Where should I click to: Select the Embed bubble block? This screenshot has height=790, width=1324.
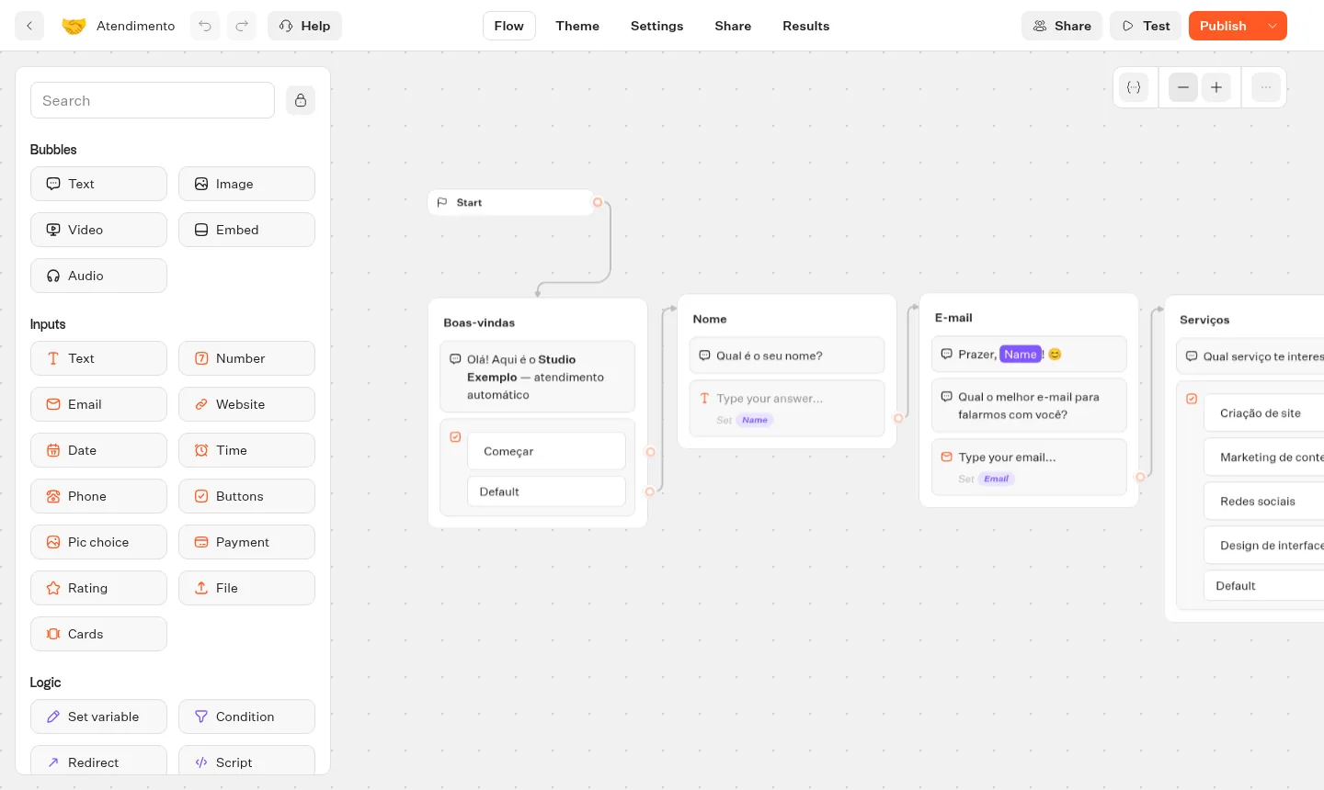(246, 230)
